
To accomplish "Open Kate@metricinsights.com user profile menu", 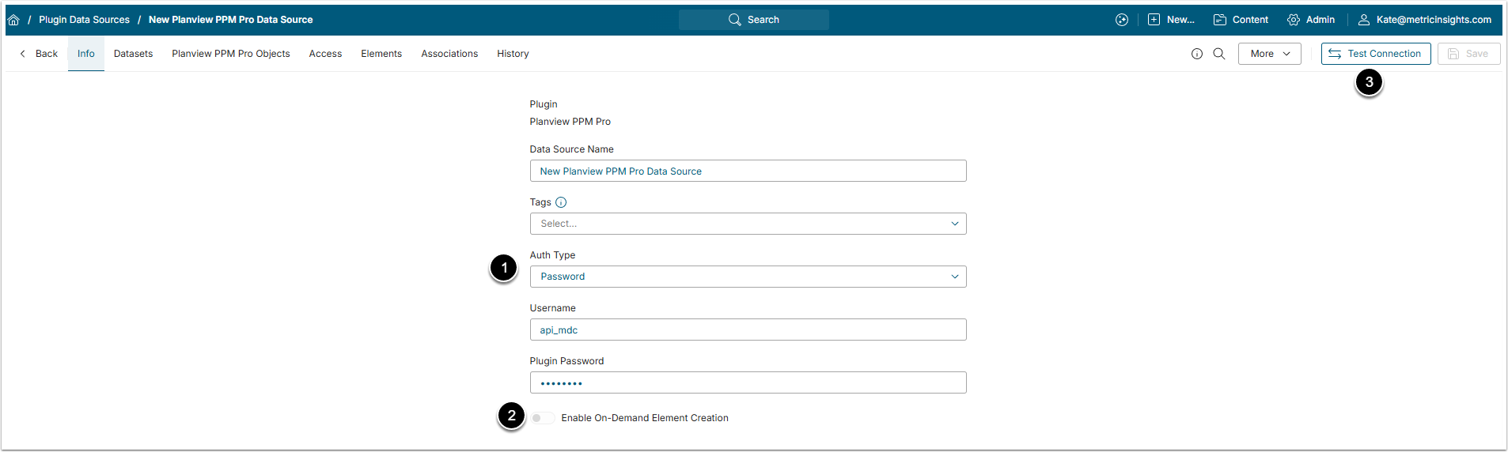I will click(1424, 20).
